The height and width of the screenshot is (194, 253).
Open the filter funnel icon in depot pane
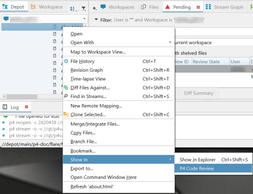(84, 9)
